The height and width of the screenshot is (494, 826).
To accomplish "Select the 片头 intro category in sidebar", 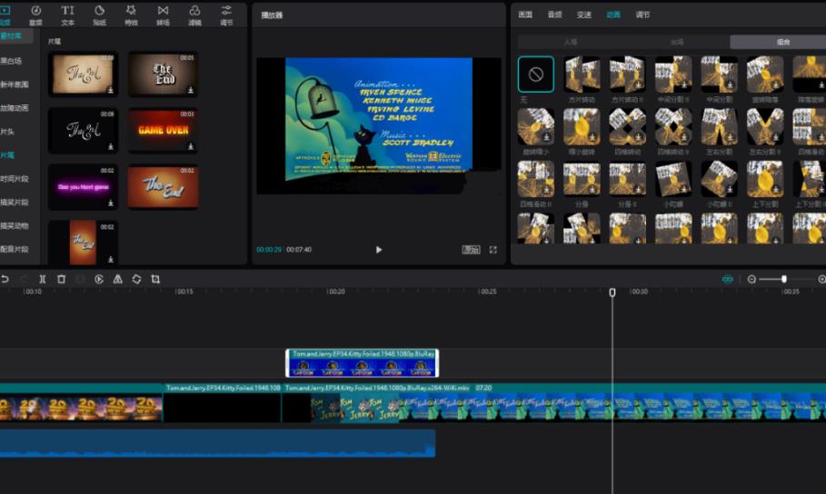I will click(7, 132).
